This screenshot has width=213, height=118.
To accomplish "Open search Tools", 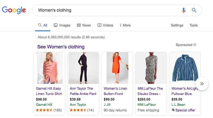I will click(194, 25).
